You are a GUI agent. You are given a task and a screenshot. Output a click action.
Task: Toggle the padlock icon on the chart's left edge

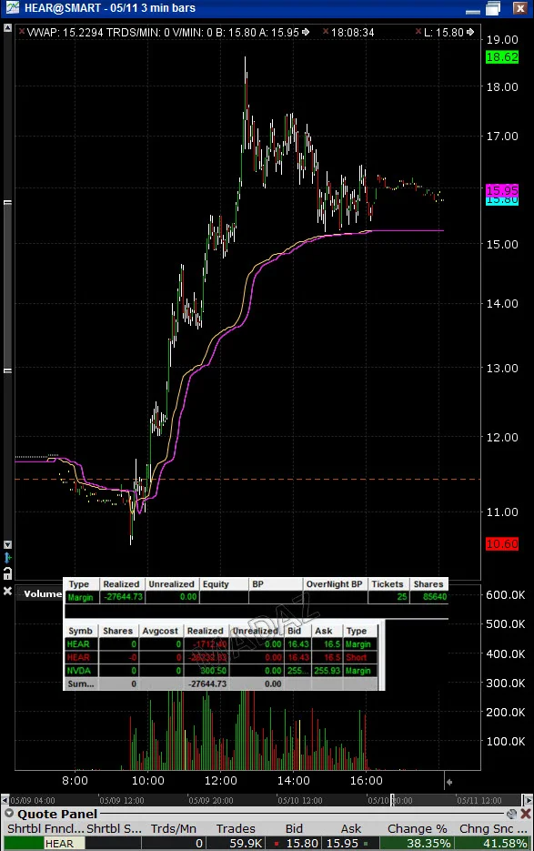click(7, 573)
